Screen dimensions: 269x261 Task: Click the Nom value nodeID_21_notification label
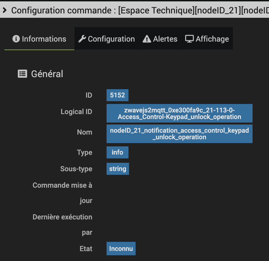click(x=179, y=134)
